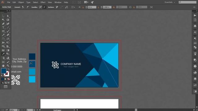Select the Slice tool
This screenshot has width=198, height=111.
[8, 62]
